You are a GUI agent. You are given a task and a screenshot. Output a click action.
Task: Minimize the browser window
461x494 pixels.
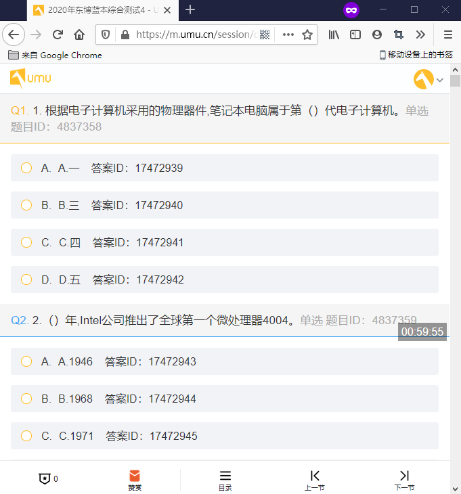[x=383, y=9]
